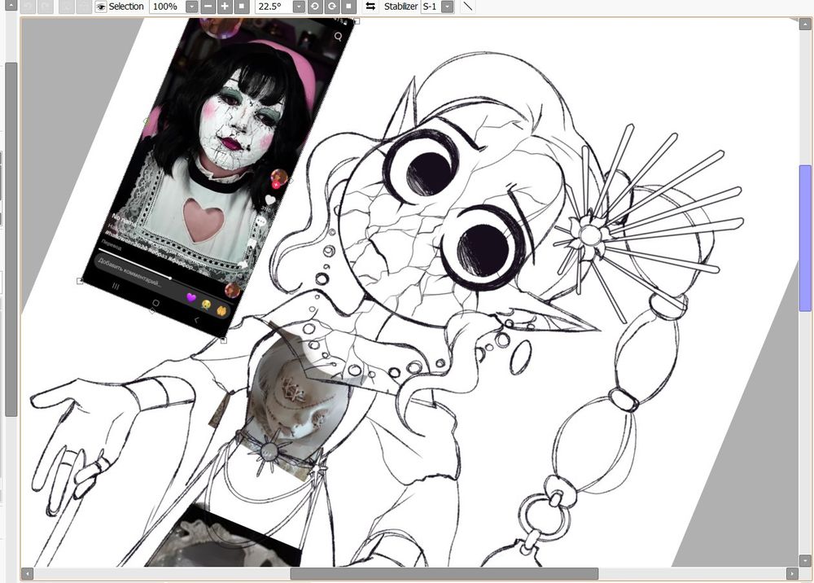
Task: Zoom in with the plus button
Action: point(225,7)
